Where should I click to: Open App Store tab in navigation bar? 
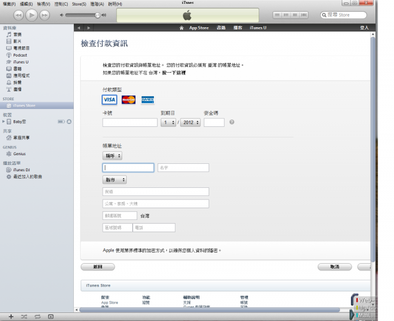(x=199, y=28)
